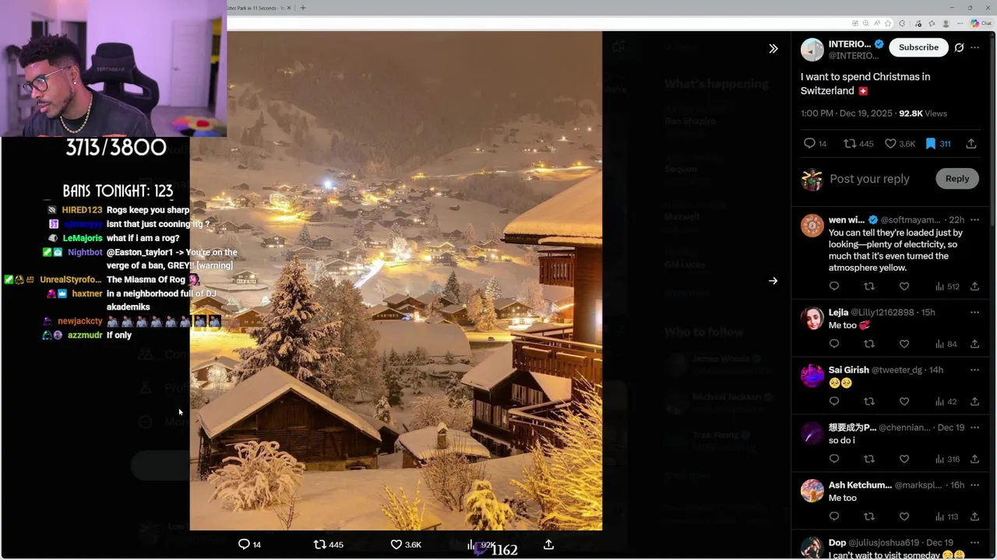Image resolution: width=997 pixels, height=560 pixels.
Task: Share Sai Girish comment
Action: tap(974, 401)
